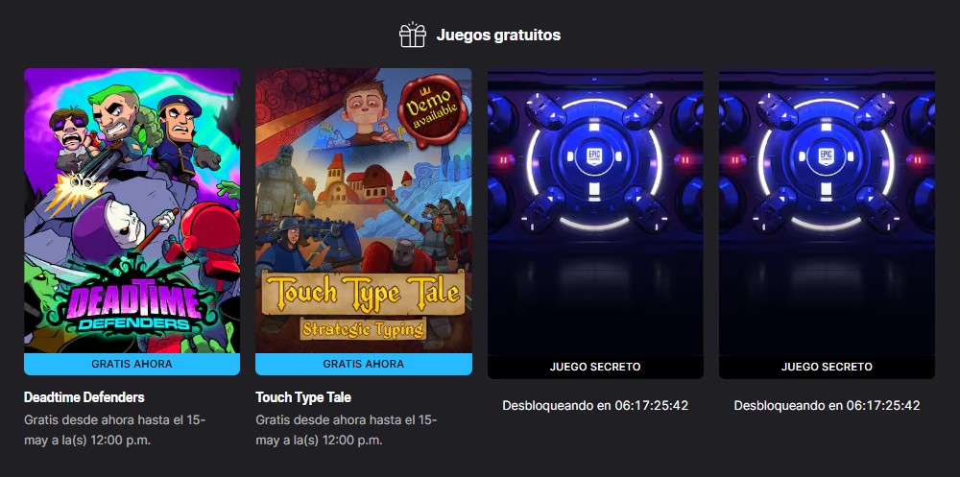960x477 pixels.
Task: Click the second Desbloqueando en countdown timer
Action: (x=827, y=405)
